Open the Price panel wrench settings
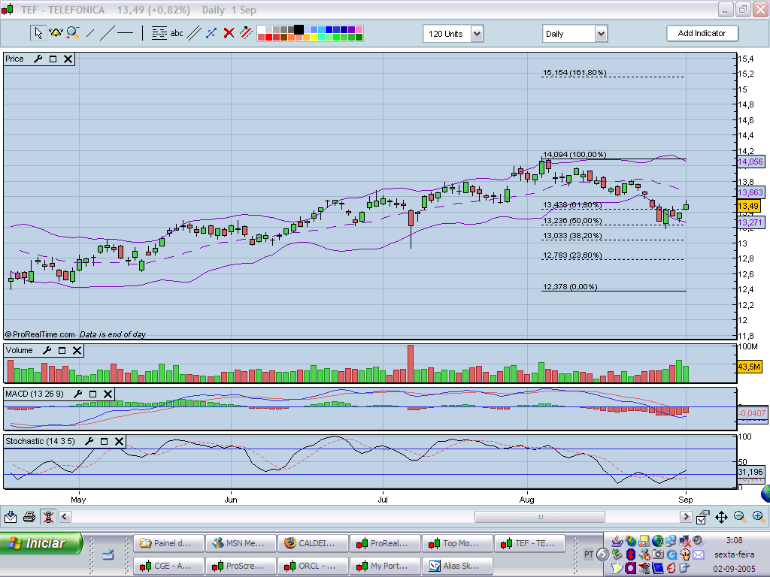This screenshot has height=577, width=770. (38, 59)
